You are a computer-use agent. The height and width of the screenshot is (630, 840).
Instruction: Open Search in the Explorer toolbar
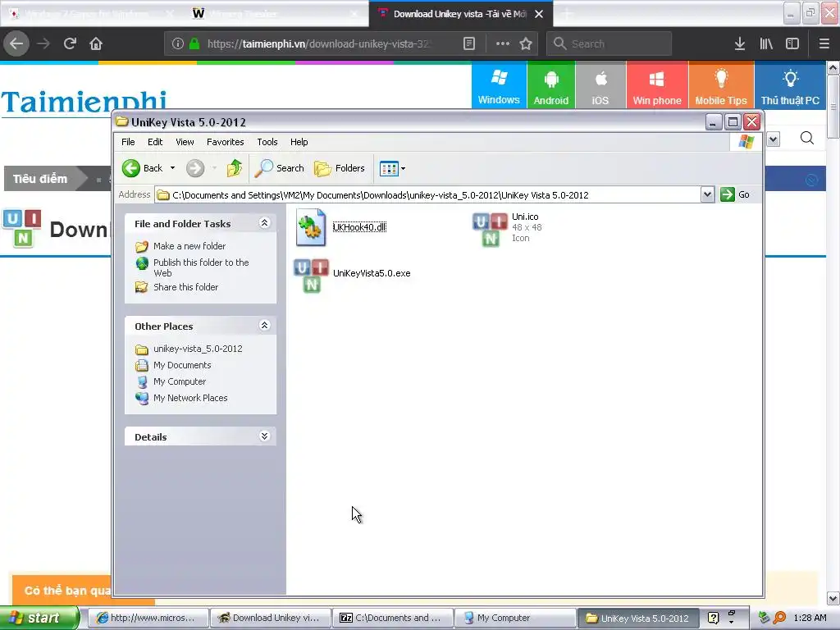click(x=279, y=168)
